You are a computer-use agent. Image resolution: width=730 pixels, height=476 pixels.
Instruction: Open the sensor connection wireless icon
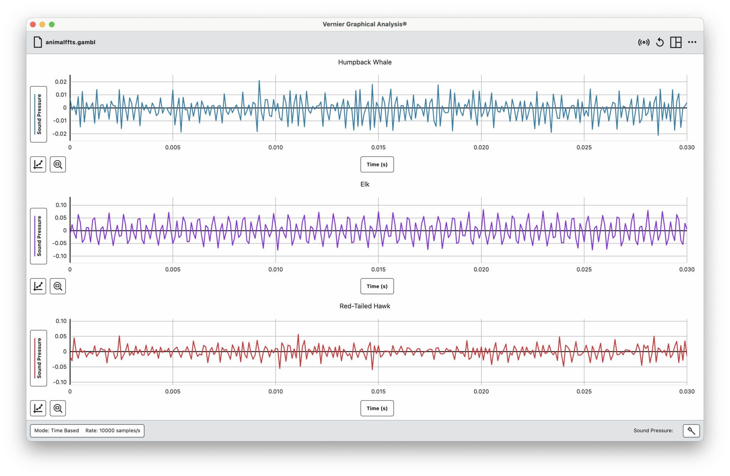coord(644,42)
